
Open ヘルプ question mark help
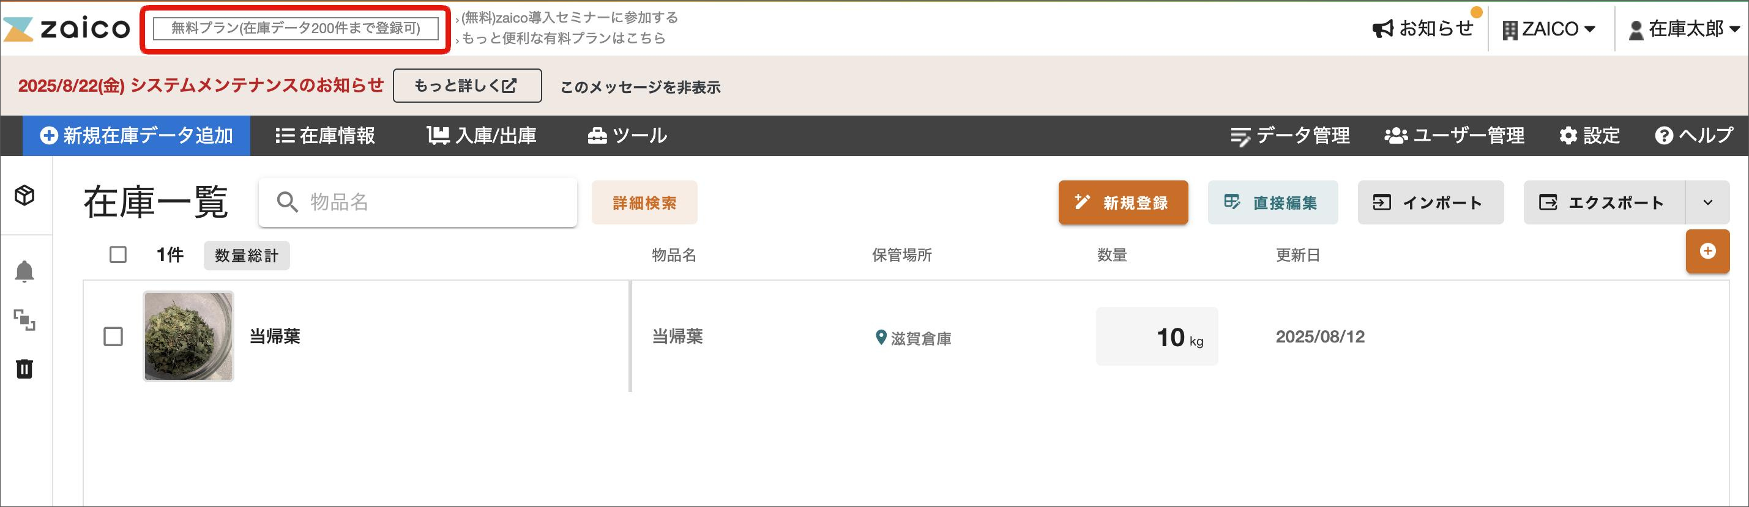point(1693,136)
